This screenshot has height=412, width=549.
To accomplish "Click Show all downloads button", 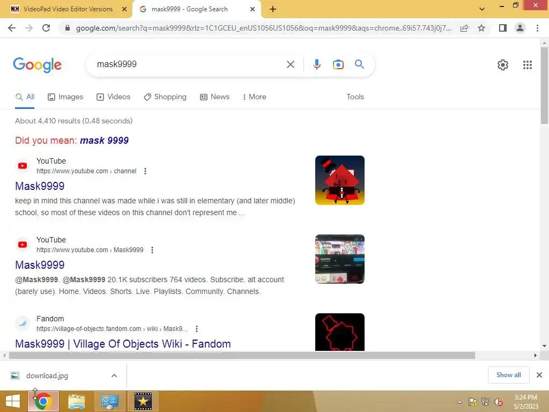I will coord(508,375).
